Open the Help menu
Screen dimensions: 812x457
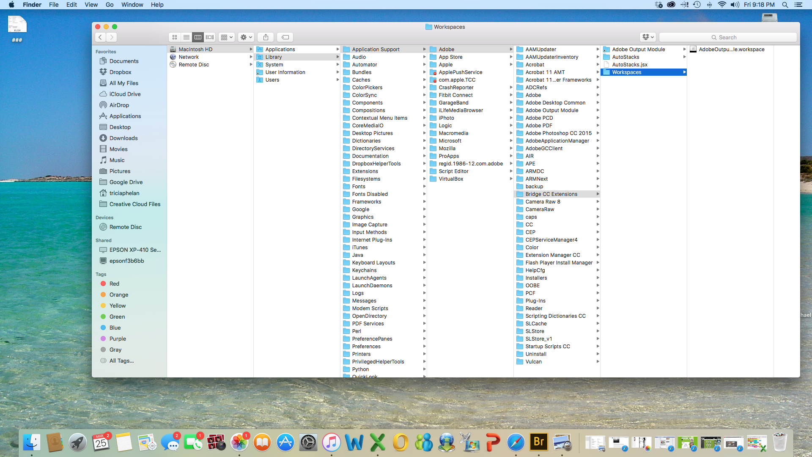(x=157, y=5)
